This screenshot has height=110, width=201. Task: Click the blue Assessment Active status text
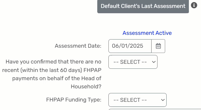(x=147, y=33)
